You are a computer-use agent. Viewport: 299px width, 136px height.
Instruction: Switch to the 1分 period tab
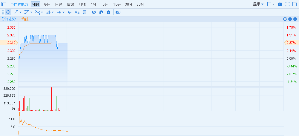pyautogui.click(x=93, y=4)
